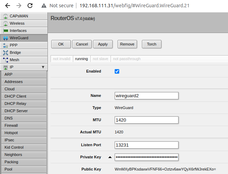Collapse the Private Key field arrow
228x174 pixels.
[110, 157]
